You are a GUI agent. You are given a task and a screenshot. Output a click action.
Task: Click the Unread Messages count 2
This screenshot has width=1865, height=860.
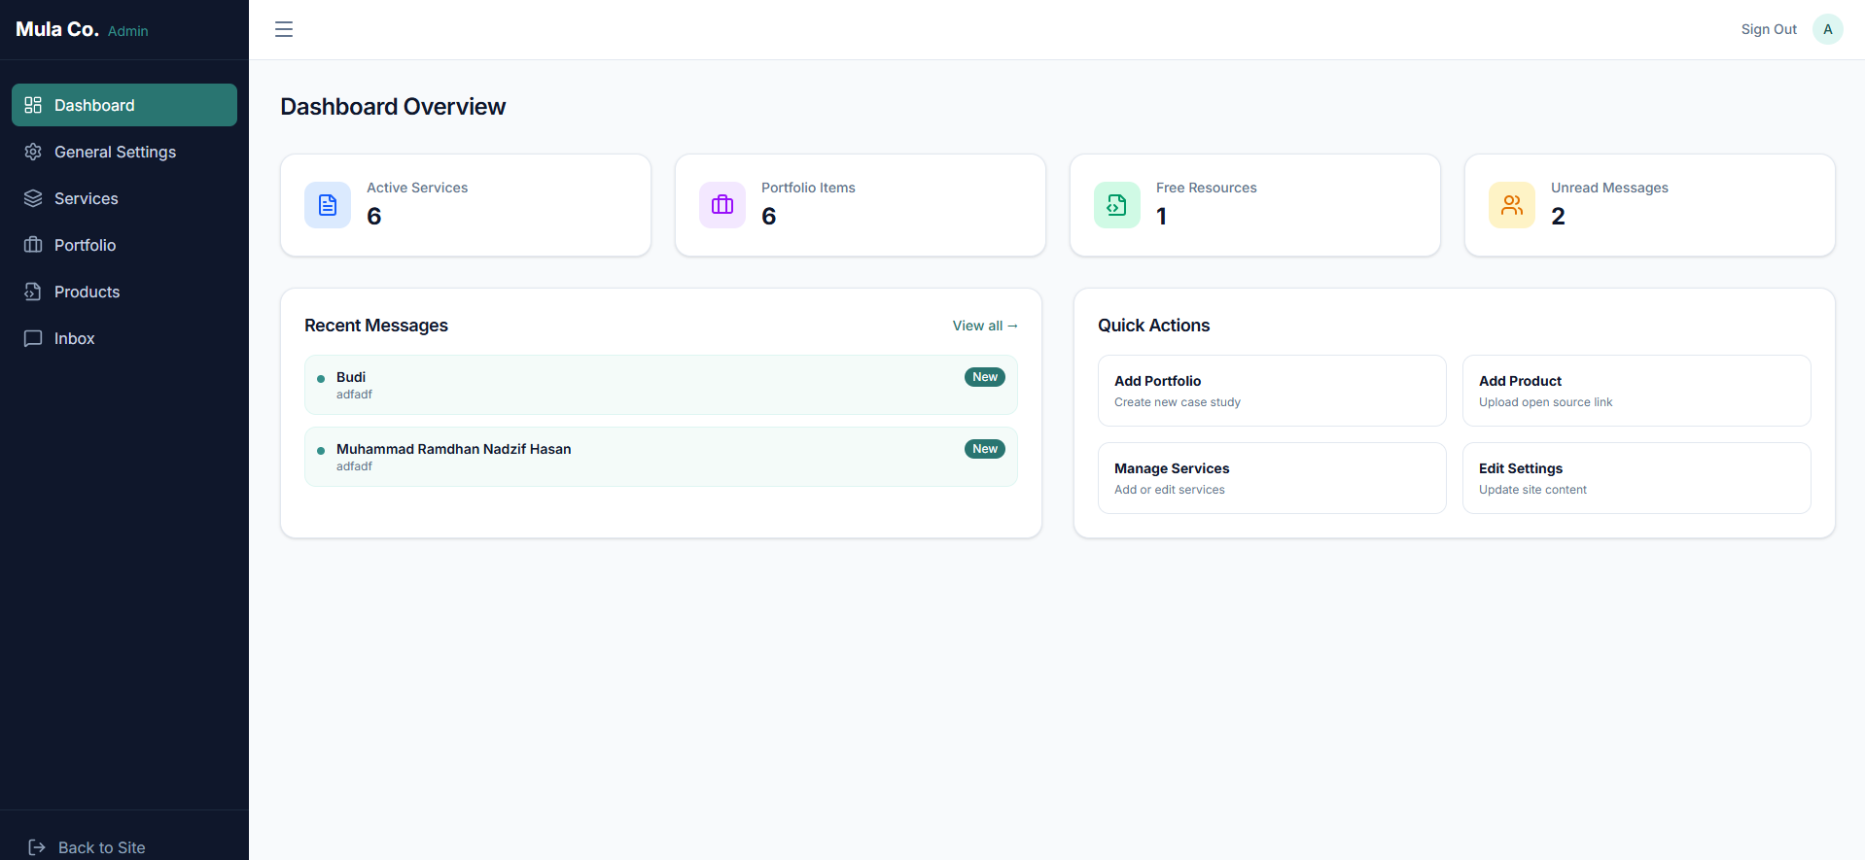pyautogui.click(x=1558, y=216)
